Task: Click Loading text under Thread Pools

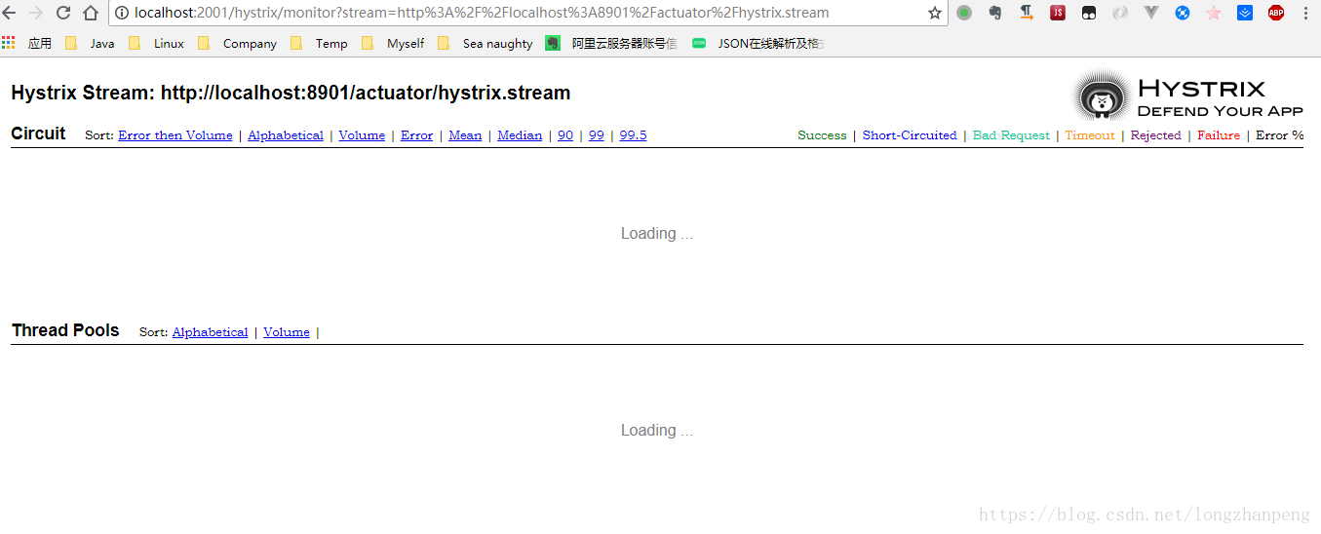Action: pos(657,431)
